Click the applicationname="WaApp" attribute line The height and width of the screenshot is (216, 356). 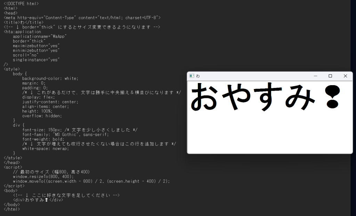pyautogui.click(x=39, y=36)
